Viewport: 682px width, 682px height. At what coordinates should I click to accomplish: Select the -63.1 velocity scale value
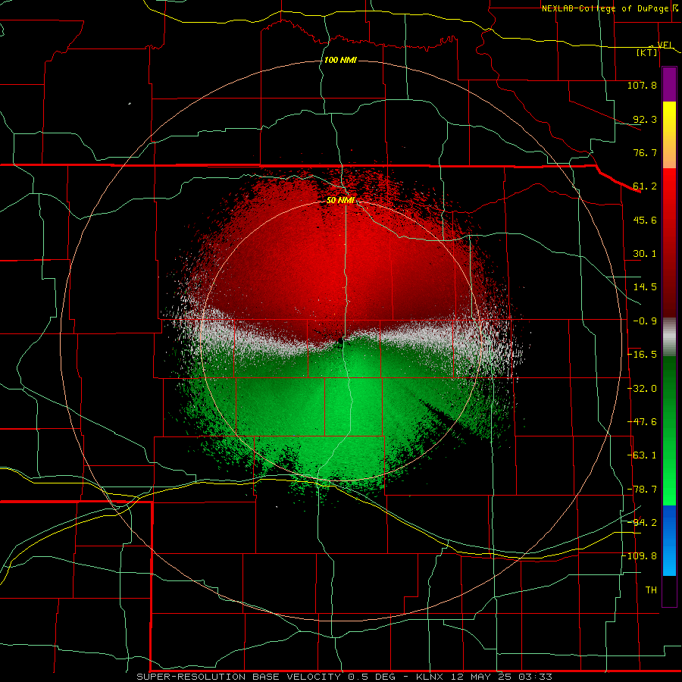[642, 455]
